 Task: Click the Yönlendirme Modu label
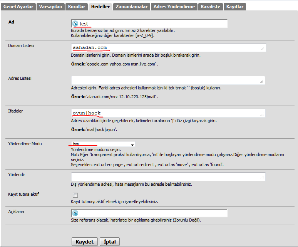25,144
